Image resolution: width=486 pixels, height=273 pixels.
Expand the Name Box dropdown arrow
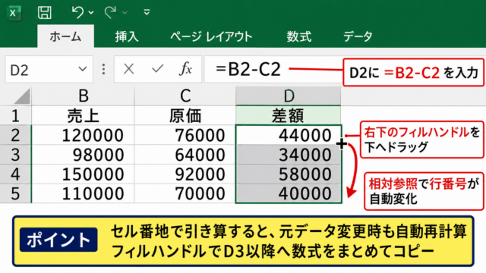click(x=83, y=69)
